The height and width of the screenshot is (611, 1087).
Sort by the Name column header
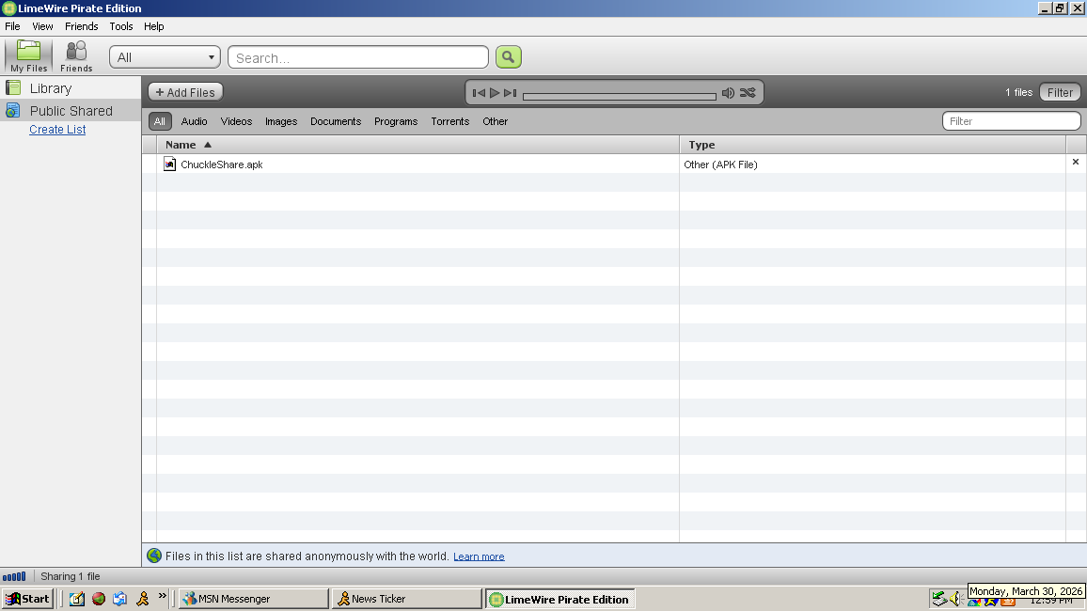point(418,145)
